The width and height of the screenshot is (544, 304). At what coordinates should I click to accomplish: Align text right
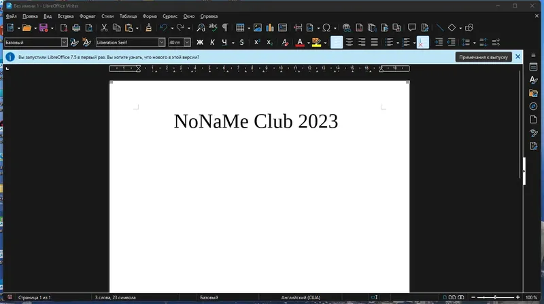[x=362, y=42]
